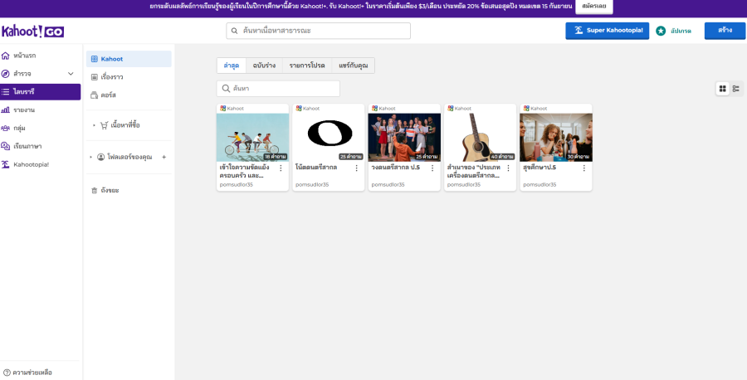Click title สำเนาของ "ประเภท เครื่องดนตรีสากล
747x380 pixels.
point(474,172)
